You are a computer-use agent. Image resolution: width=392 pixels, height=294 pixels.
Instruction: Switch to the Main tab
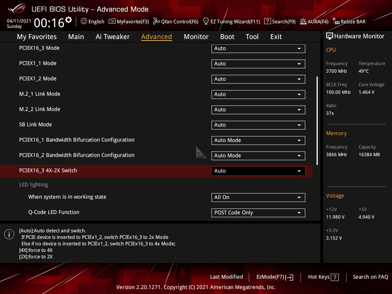[x=76, y=36]
